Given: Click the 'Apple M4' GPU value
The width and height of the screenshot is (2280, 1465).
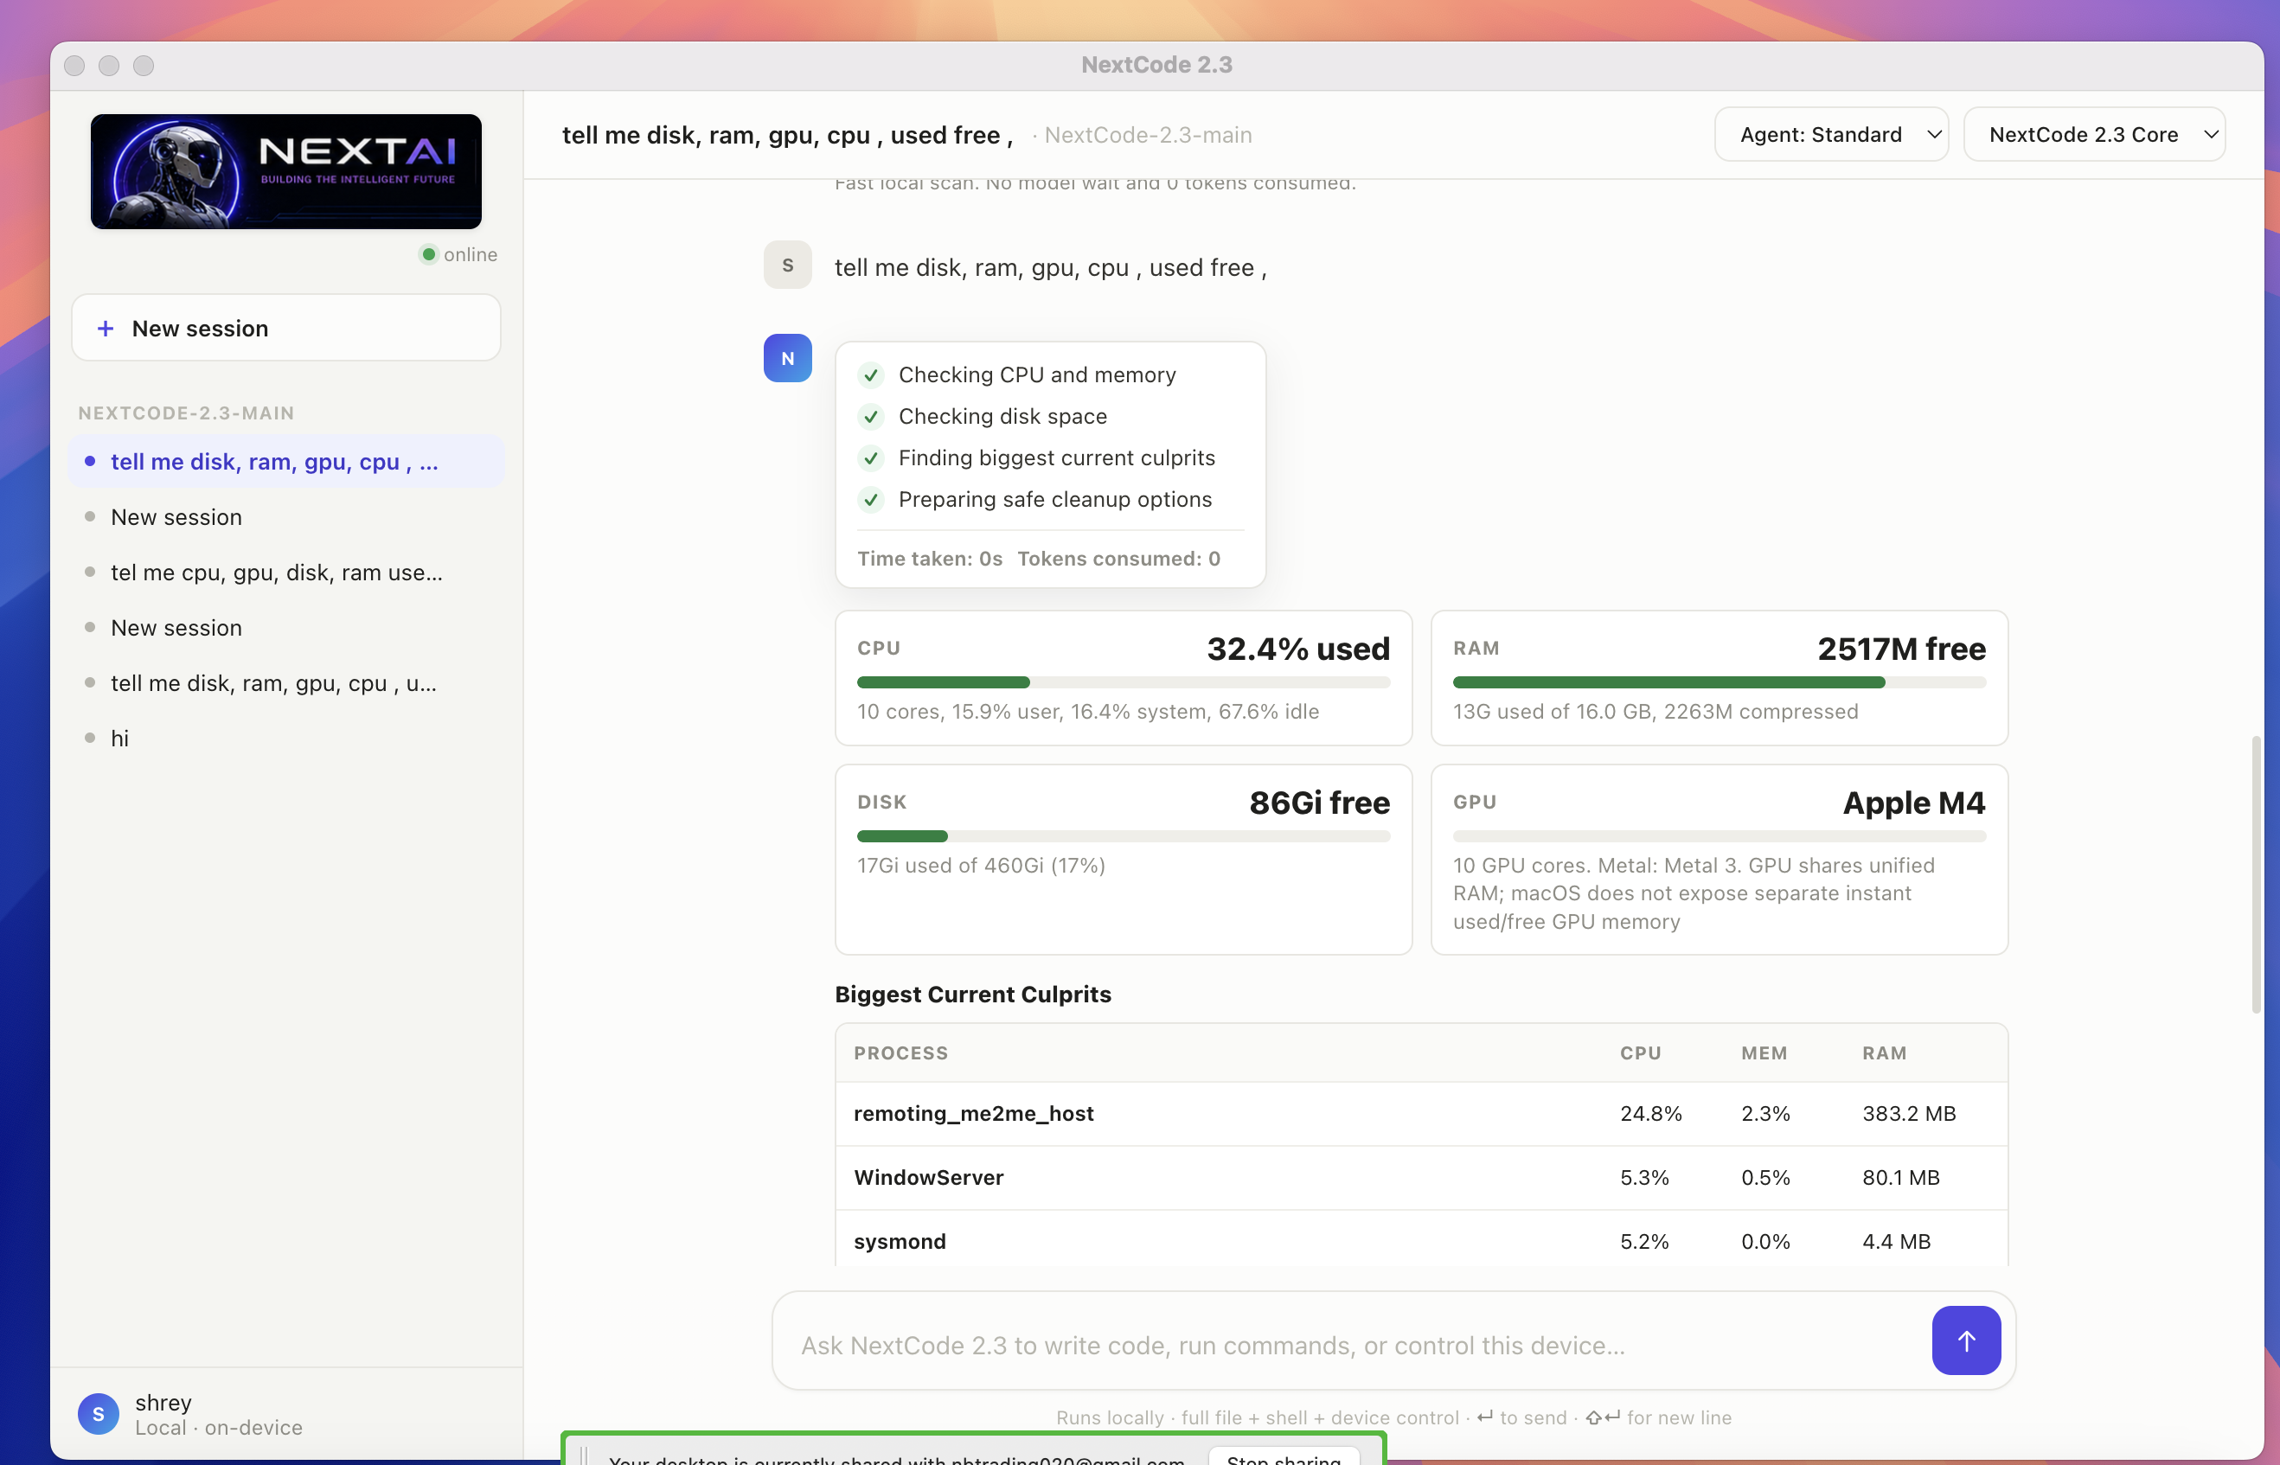Looking at the screenshot, I should (1913, 803).
